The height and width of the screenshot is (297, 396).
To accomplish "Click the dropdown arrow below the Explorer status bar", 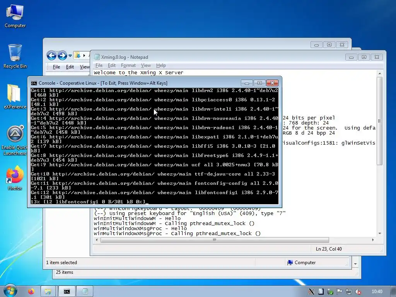I will click(355, 264).
